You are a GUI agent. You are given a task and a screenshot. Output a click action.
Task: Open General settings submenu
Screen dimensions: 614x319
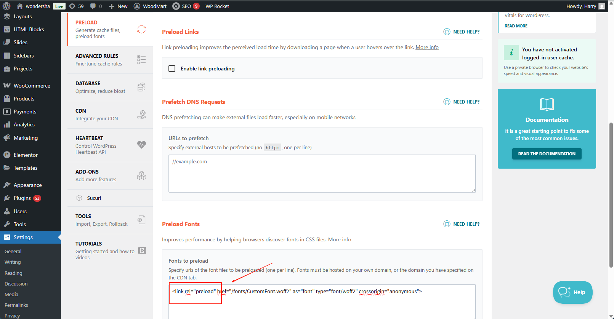pyautogui.click(x=13, y=251)
